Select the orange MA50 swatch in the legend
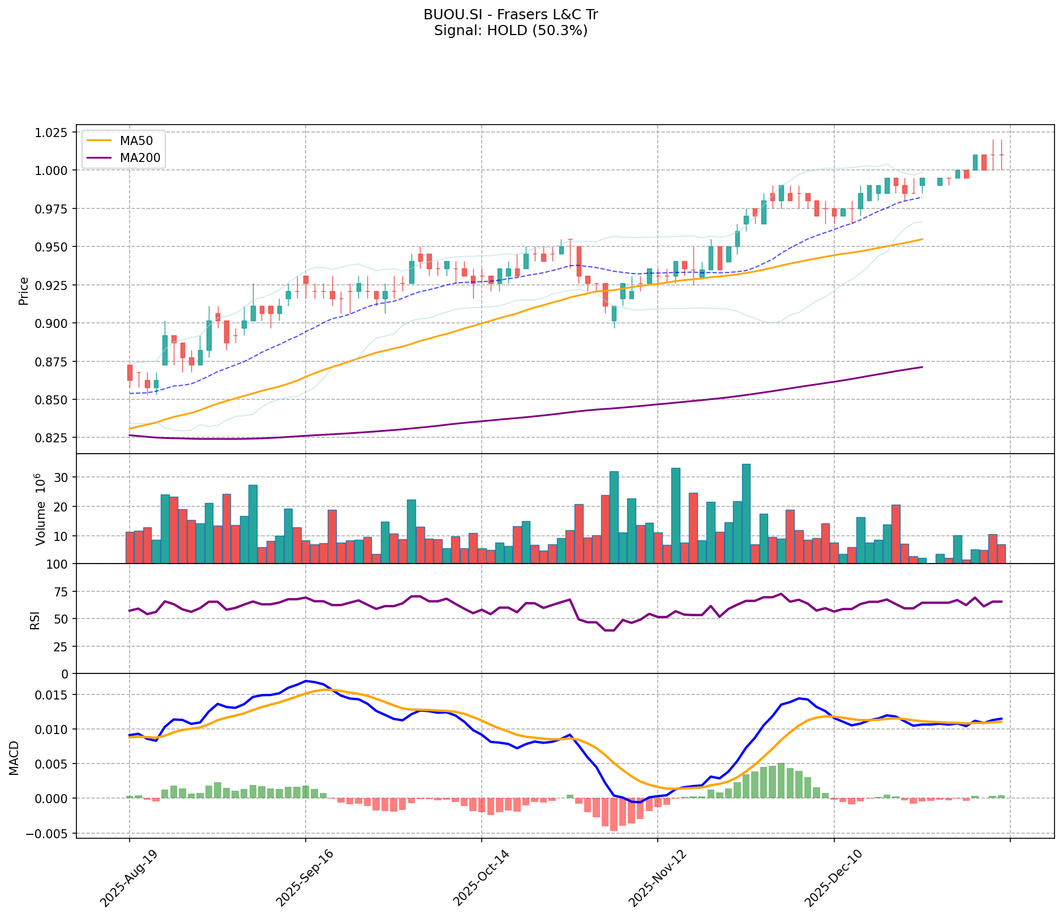Viewport: 1063px width, 917px height. tap(100, 140)
